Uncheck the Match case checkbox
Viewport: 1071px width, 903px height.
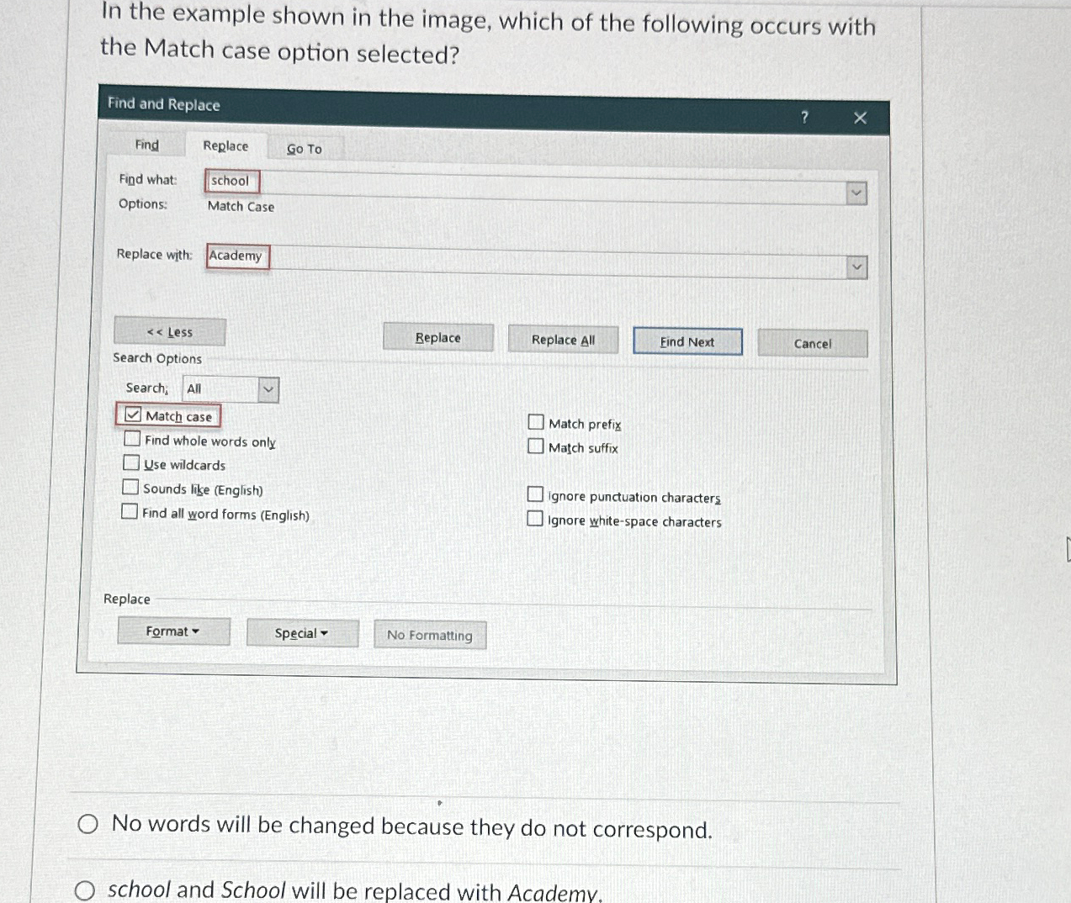(134, 415)
